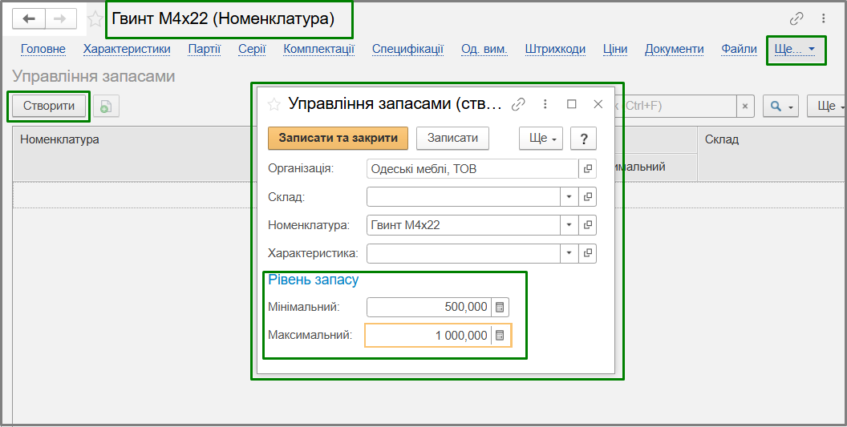Image resolution: width=847 pixels, height=427 pixels.
Task: Click the Створити button
Action: coord(49,106)
